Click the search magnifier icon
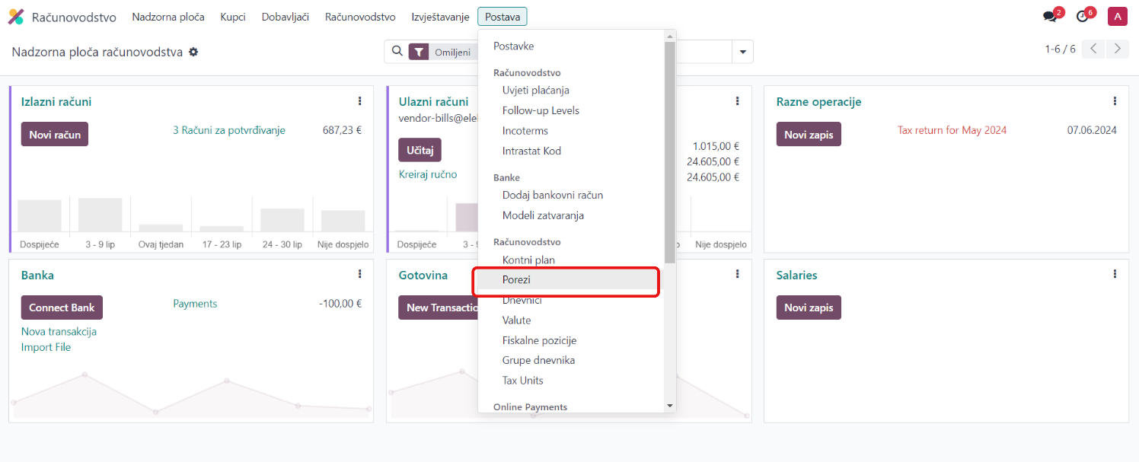 click(397, 52)
